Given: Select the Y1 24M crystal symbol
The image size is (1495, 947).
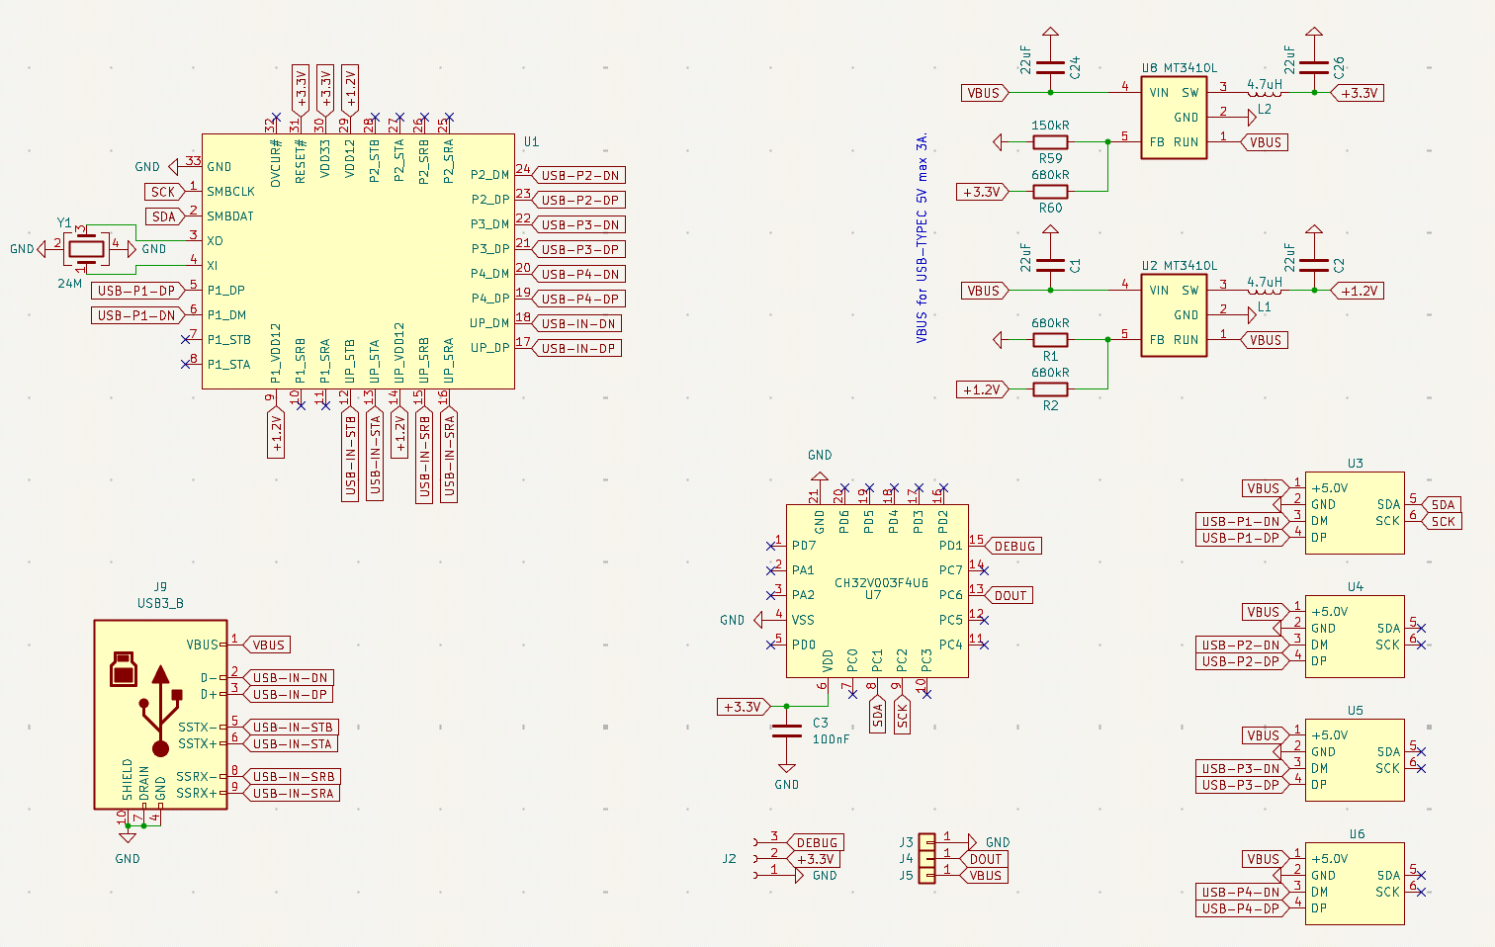Looking at the screenshot, I should [86, 249].
